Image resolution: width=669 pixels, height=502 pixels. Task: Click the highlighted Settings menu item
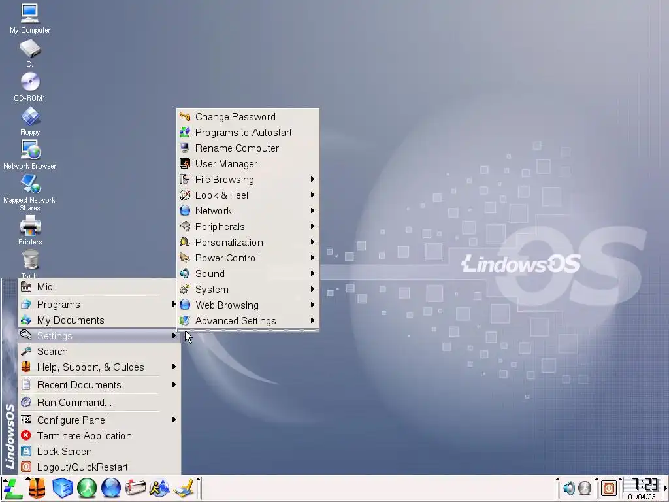coord(99,336)
